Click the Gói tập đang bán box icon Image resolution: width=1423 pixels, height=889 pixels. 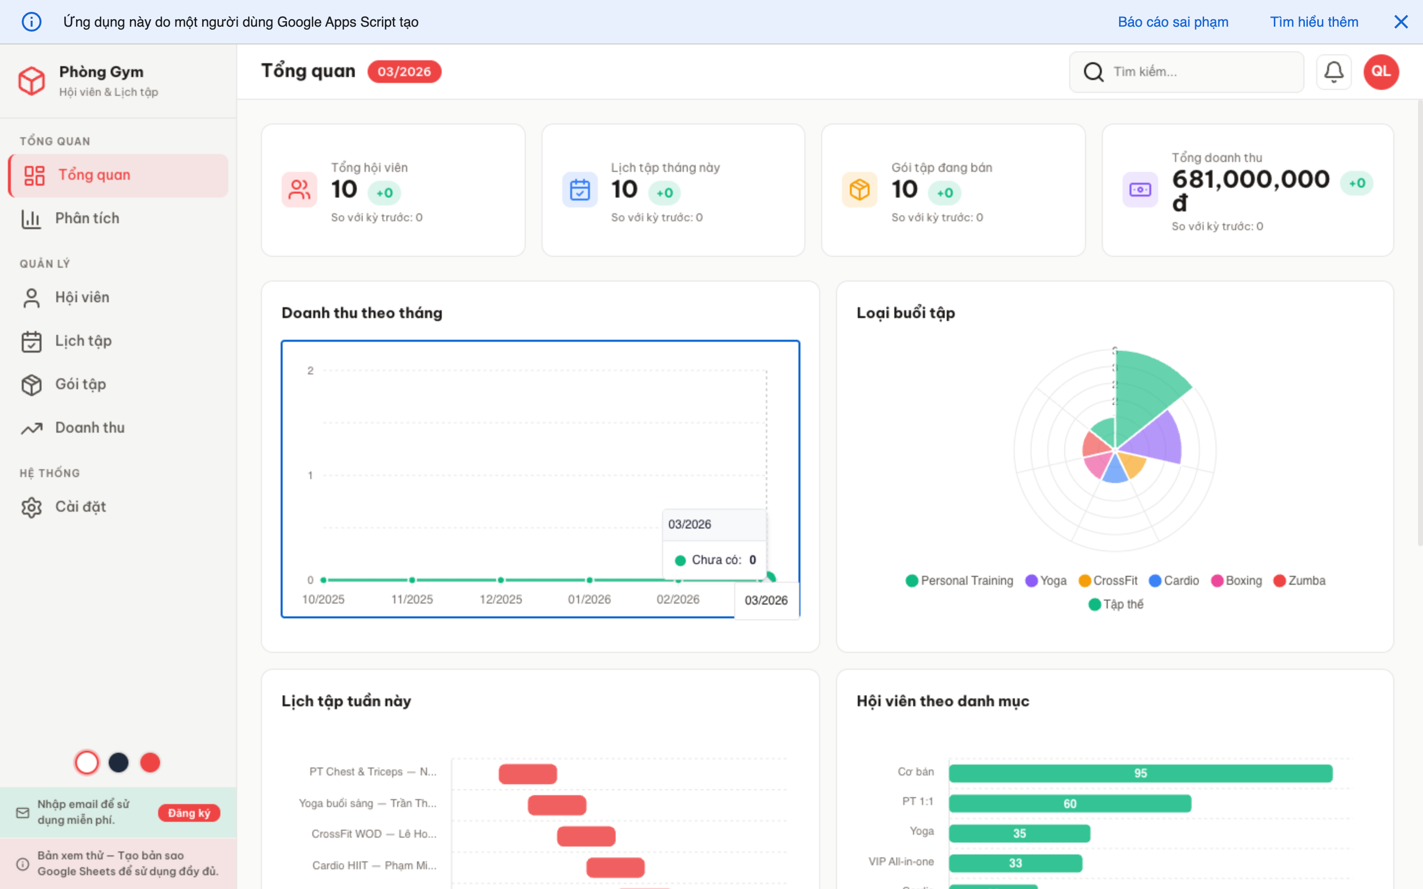tap(859, 189)
